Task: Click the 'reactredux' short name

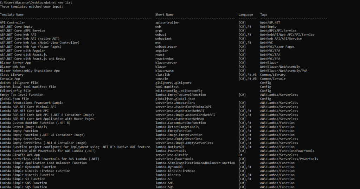Action: click(165, 59)
